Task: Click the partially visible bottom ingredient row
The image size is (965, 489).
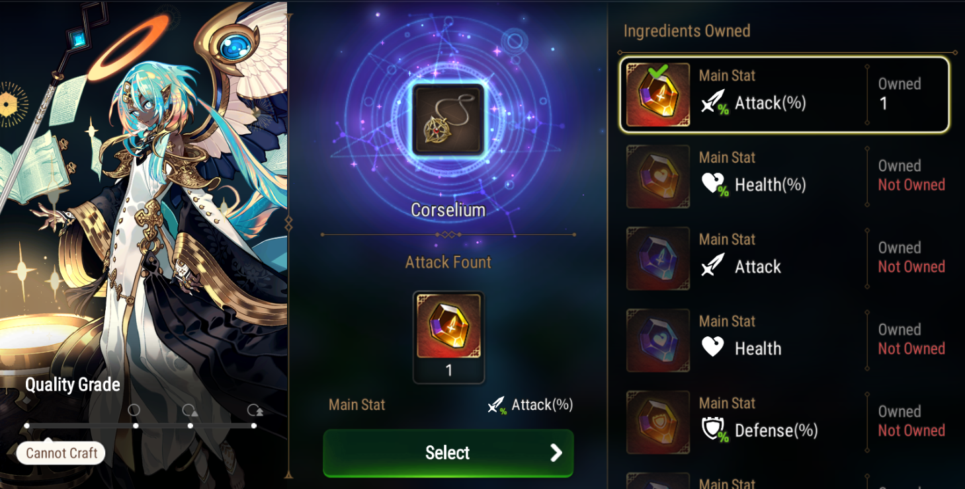Action: [x=785, y=480]
